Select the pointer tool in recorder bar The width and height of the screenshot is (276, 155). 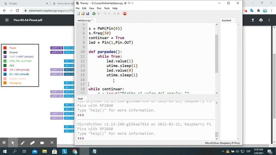point(13,143)
